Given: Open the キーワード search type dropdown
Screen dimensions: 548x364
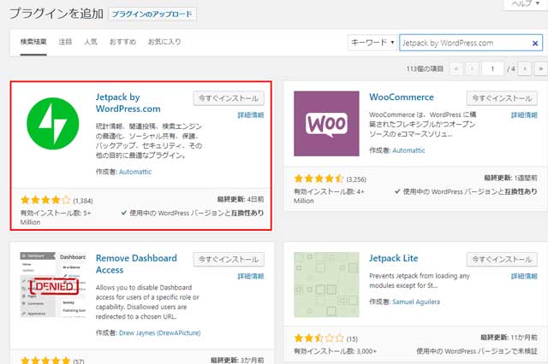Looking at the screenshot, I should click(372, 43).
